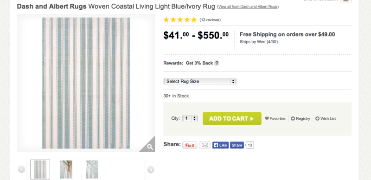
Task: Add rug to Wish List
Action: [x=326, y=119]
